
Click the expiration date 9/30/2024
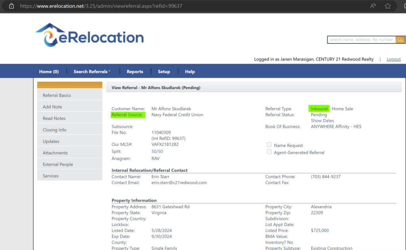tap(162, 236)
